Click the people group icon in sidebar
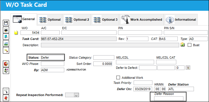The width and height of the screenshot is (209, 102). pyautogui.click(x=6, y=71)
